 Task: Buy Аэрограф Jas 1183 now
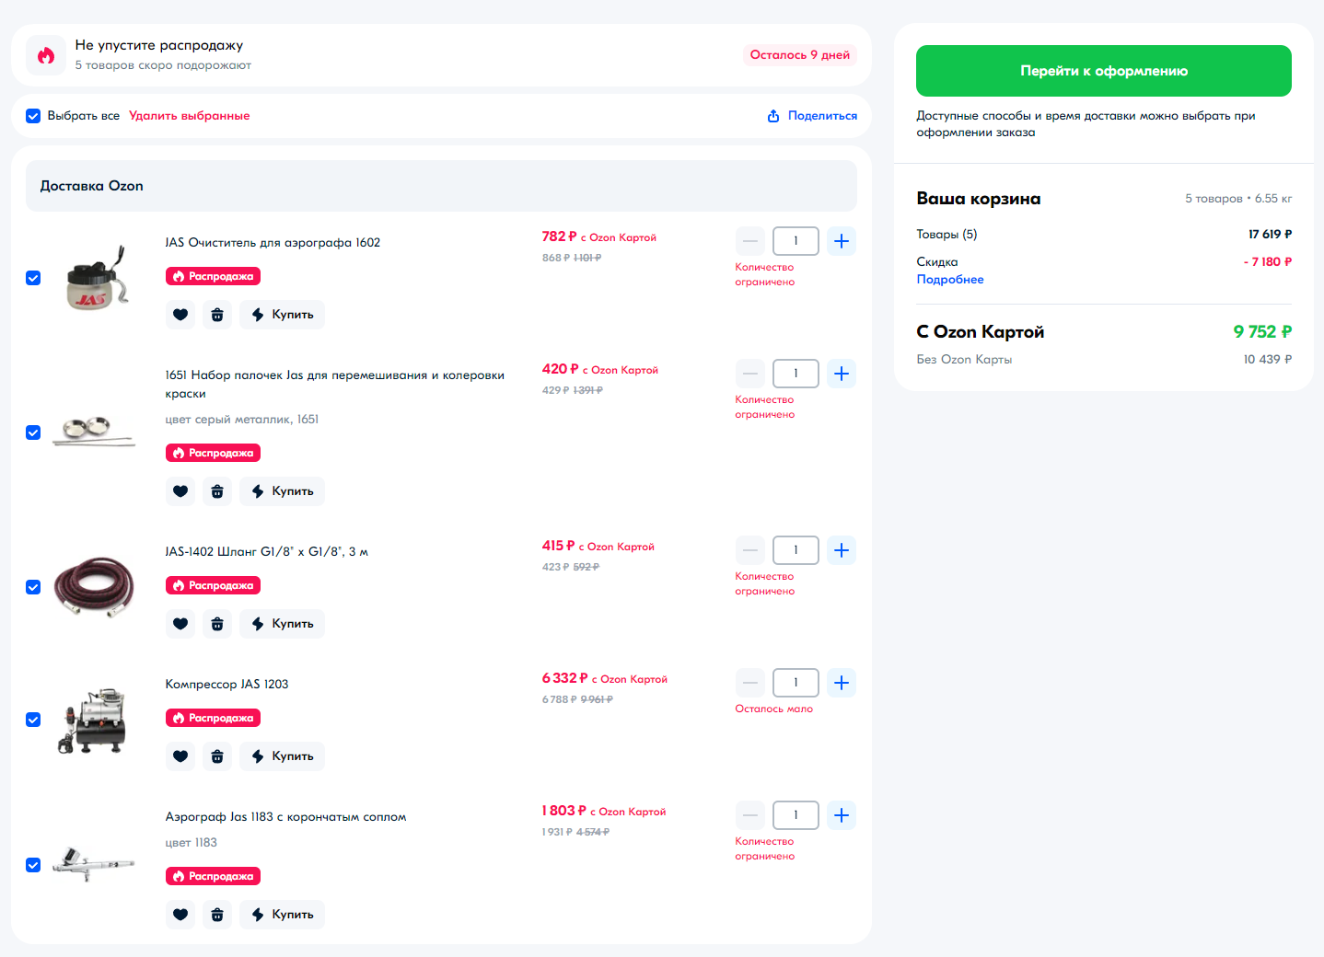tap(283, 915)
